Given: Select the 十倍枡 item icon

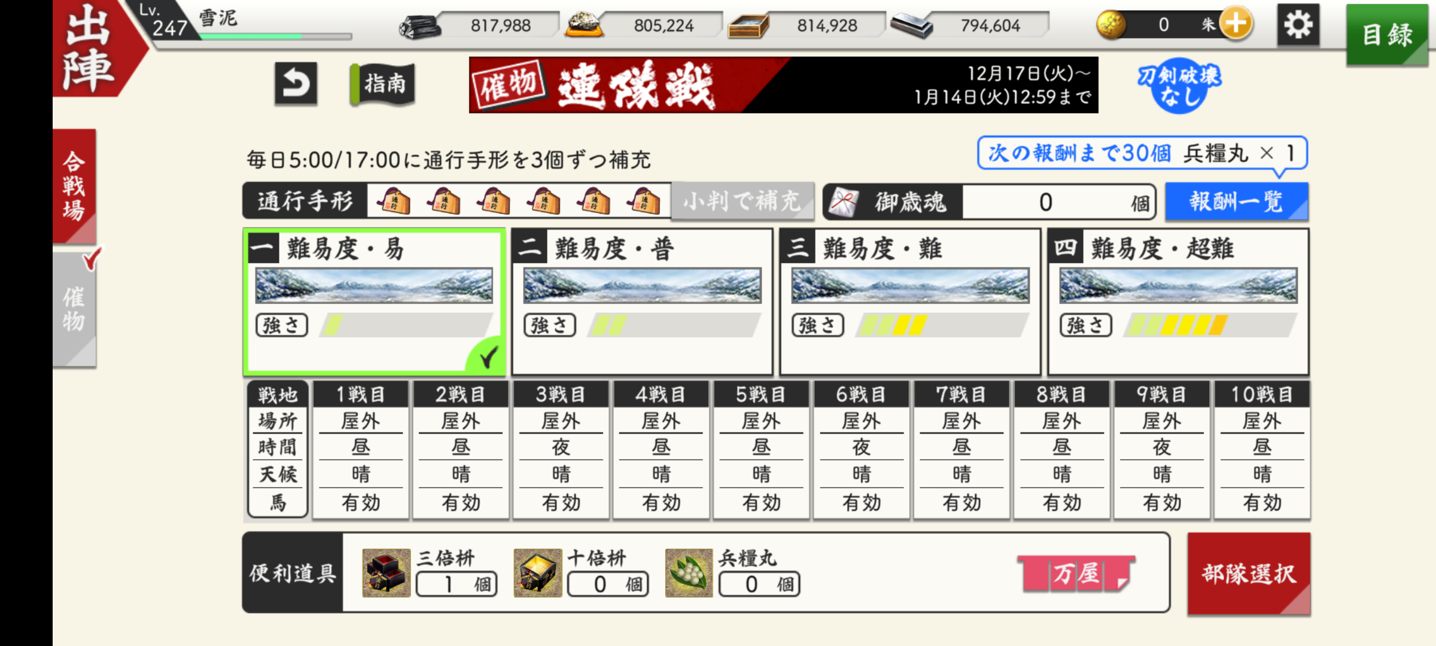Looking at the screenshot, I should click(x=537, y=573).
